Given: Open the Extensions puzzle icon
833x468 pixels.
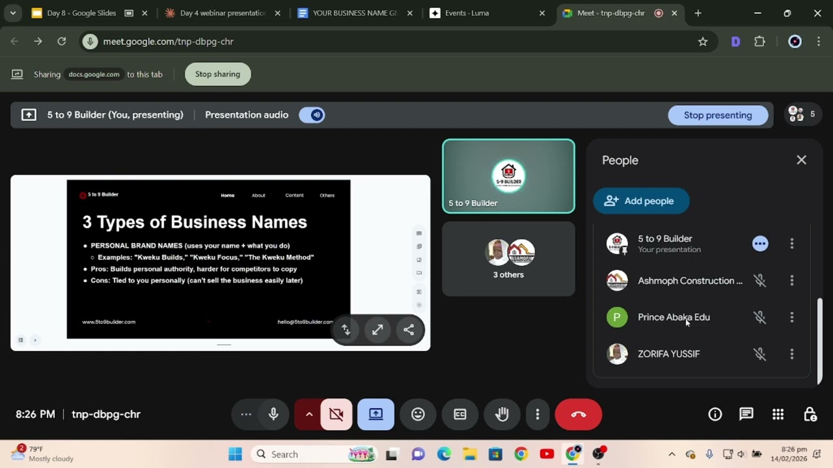Looking at the screenshot, I should [x=759, y=42].
